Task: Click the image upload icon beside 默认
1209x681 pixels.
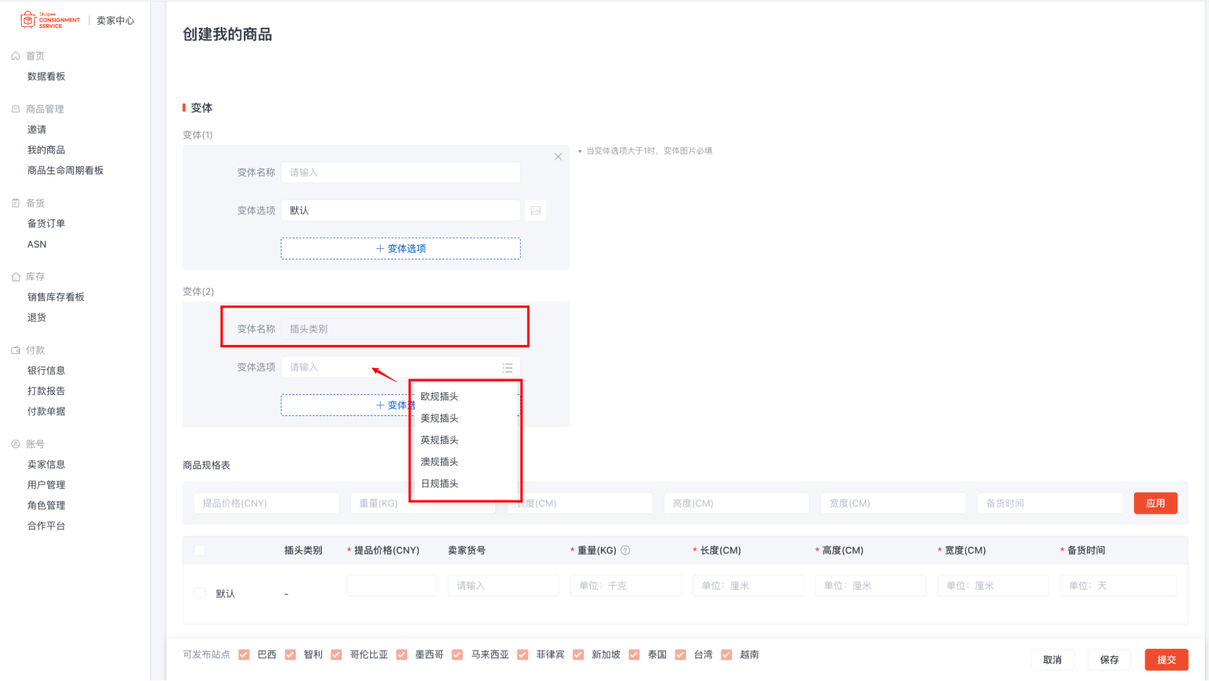Action: [536, 211]
